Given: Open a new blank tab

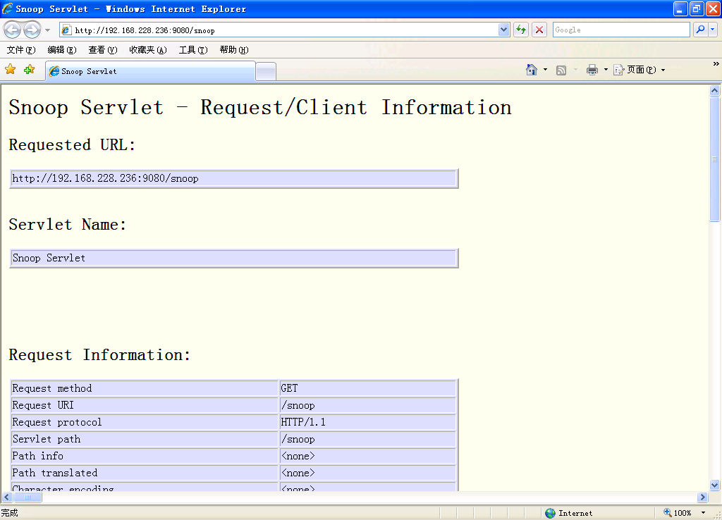Looking at the screenshot, I should (x=265, y=71).
